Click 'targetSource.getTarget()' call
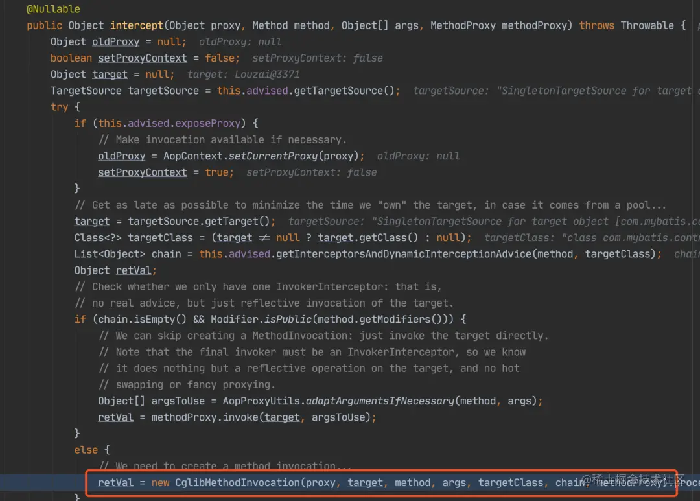Screen dimensions: 700x501 (199, 222)
